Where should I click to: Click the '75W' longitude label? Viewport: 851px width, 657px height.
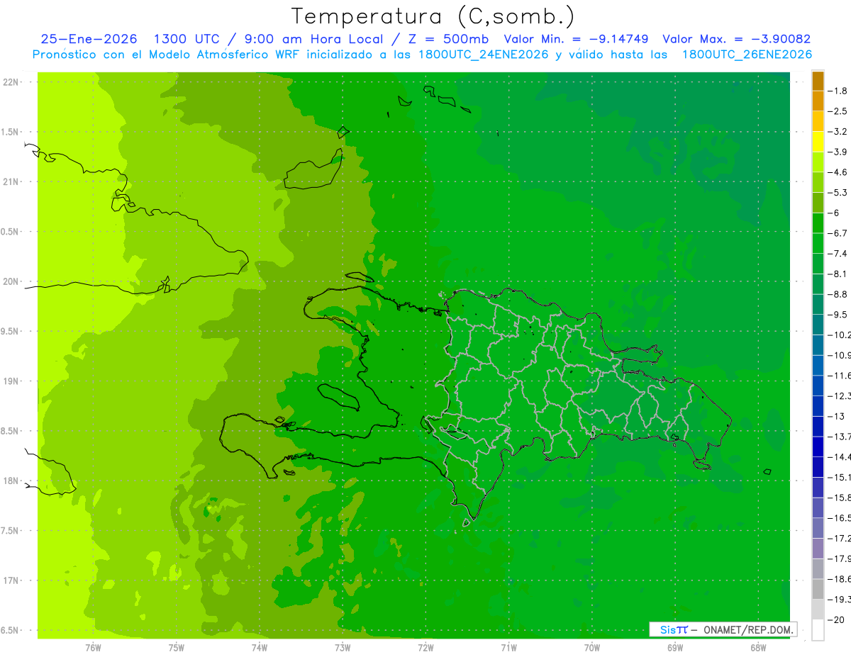click(x=177, y=647)
